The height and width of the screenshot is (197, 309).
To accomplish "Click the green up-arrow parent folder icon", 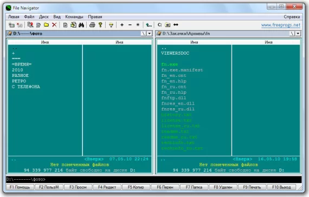I will tap(149, 25).
